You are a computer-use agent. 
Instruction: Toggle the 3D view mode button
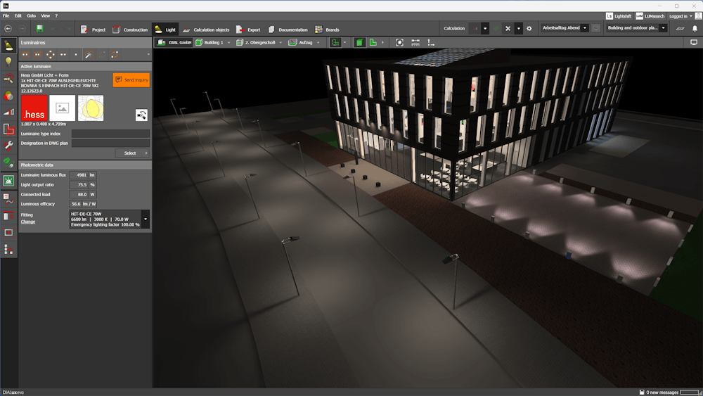coord(360,43)
